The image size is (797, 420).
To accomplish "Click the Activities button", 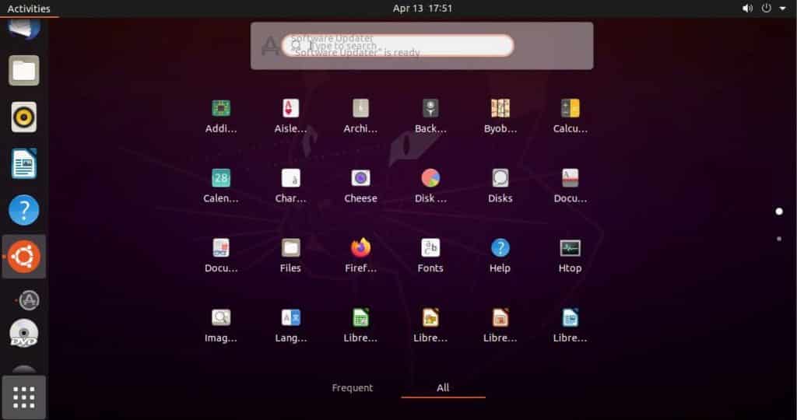I will [x=29, y=9].
